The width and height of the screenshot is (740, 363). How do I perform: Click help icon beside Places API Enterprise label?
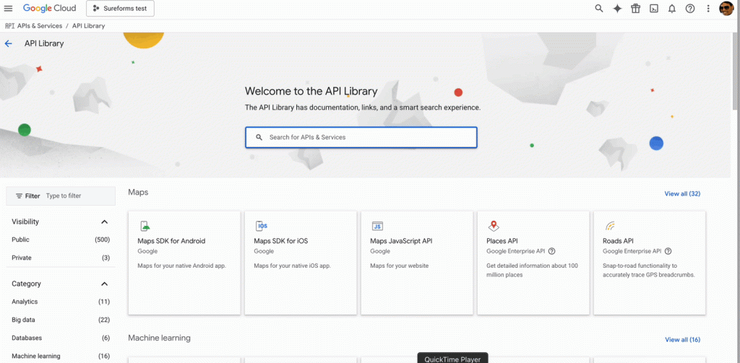pos(551,251)
